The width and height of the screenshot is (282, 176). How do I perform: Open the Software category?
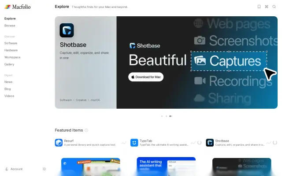11,43
